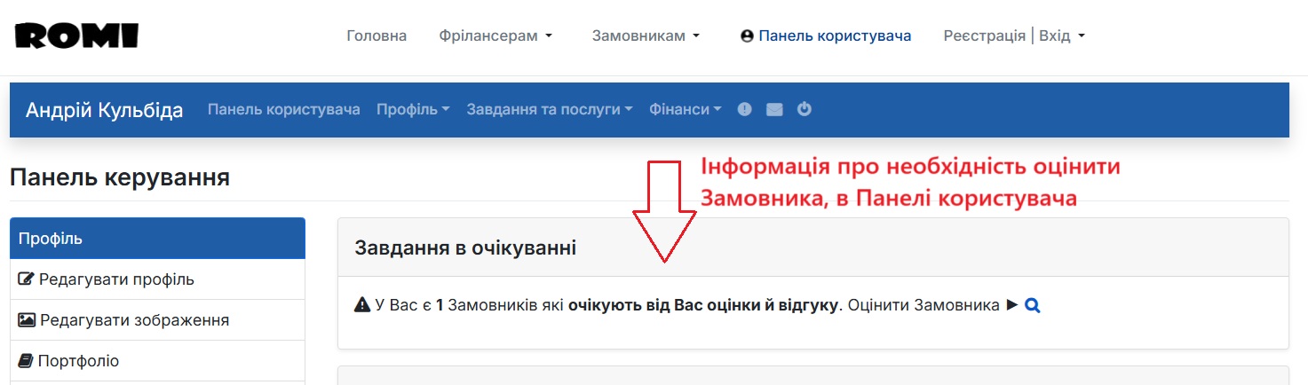This screenshot has width=1308, height=385.
Task: Click the book icon beside Портфоліо
Action: (26, 361)
